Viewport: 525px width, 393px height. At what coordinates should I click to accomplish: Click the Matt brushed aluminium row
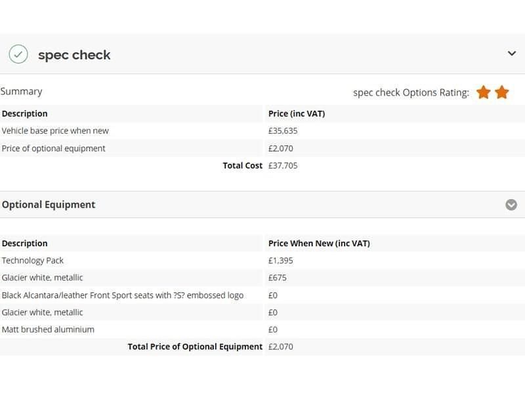pyautogui.click(x=48, y=329)
